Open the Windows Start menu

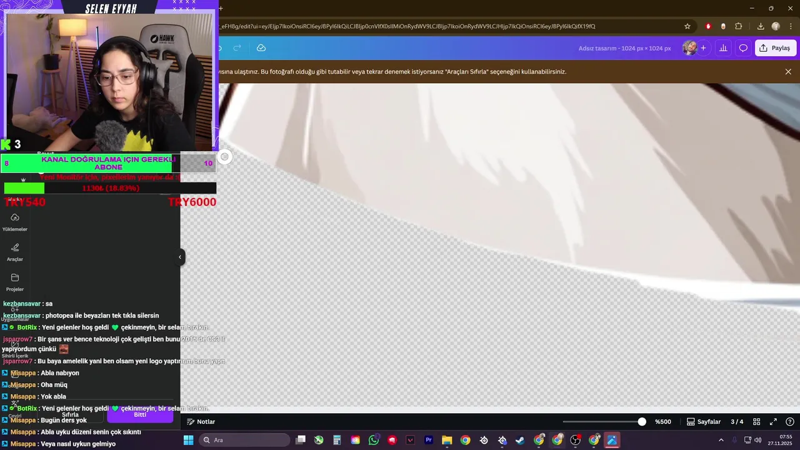pos(188,440)
